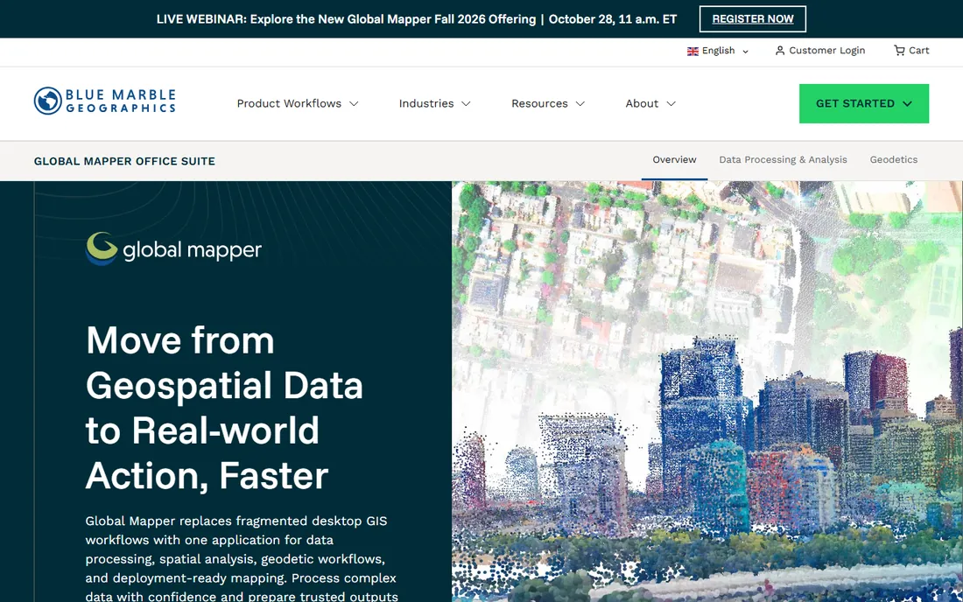Open the Industries menu

click(x=434, y=104)
